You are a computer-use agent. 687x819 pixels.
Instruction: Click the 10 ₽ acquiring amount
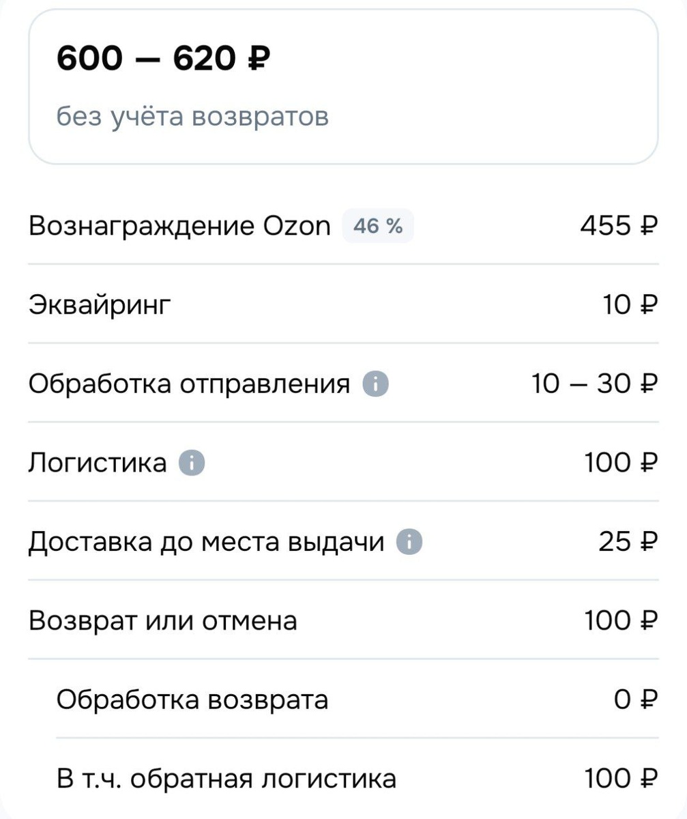coord(628,305)
